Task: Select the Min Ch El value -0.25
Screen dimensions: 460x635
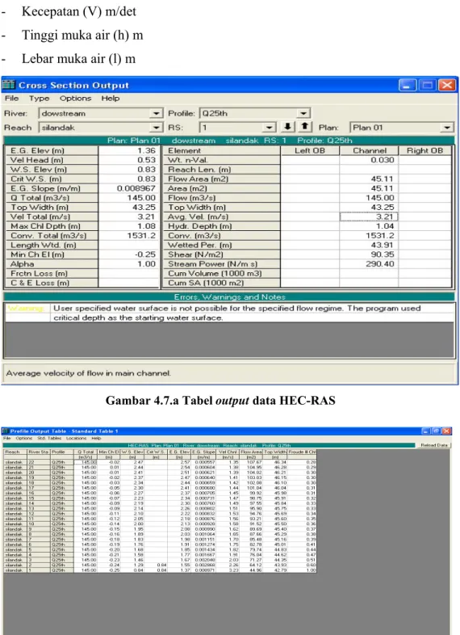Action: point(129,254)
